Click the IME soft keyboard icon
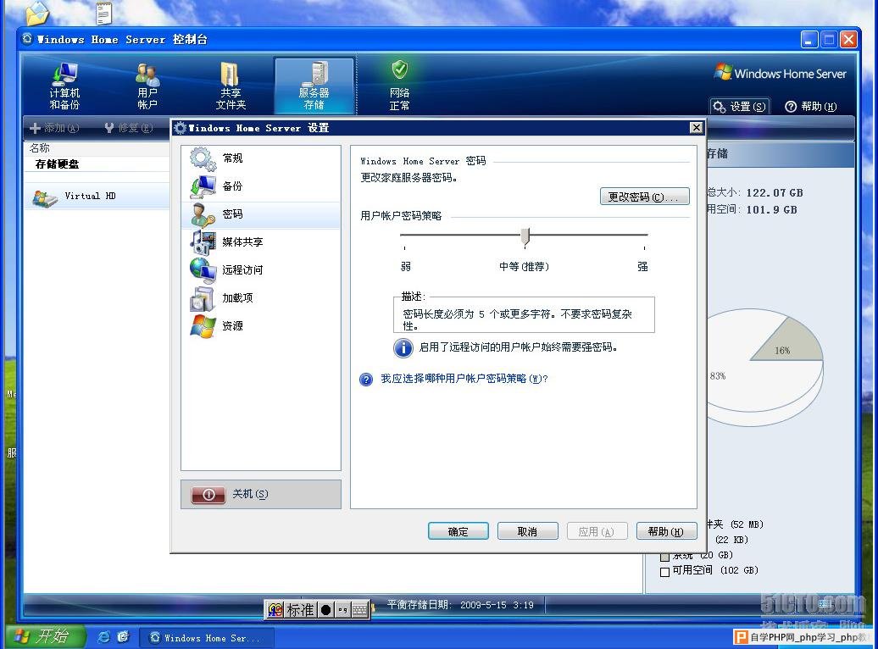Image resolution: width=878 pixels, height=649 pixels. [x=360, y=610]
